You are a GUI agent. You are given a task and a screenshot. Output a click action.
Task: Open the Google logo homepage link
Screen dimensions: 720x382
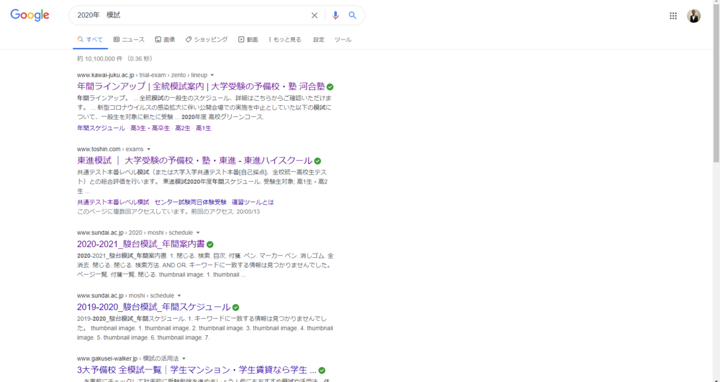29,16
